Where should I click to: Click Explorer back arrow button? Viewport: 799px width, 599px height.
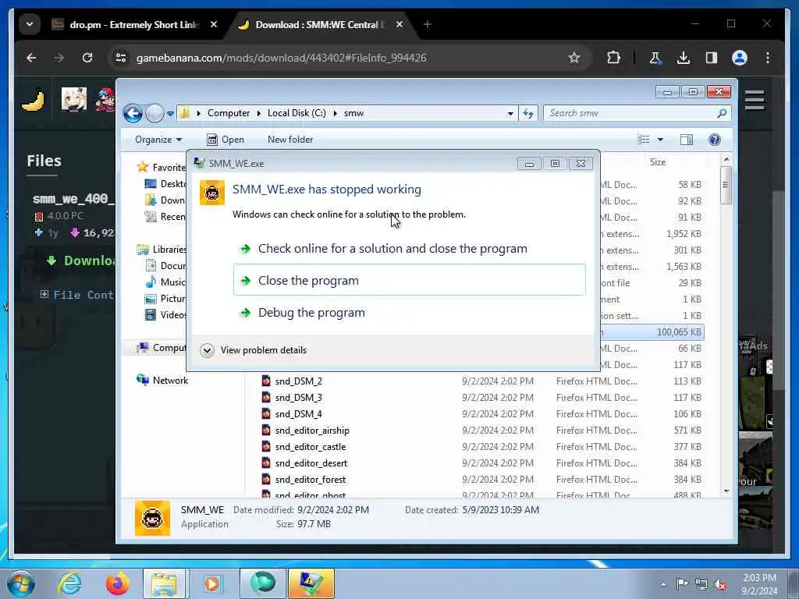(x=133, y=113)
